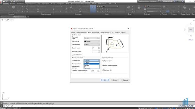Open the text color ByLayer dropdown
The height and width of the screenshot is (109, 195).
[x=92, y=41]
